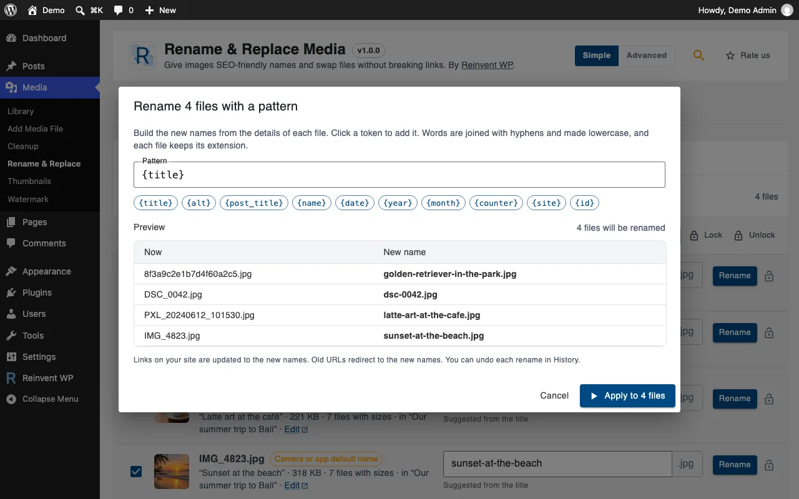Click the Rename & Replace Media logo
This screenshot has height=499, width=799.
pos(142,56)
